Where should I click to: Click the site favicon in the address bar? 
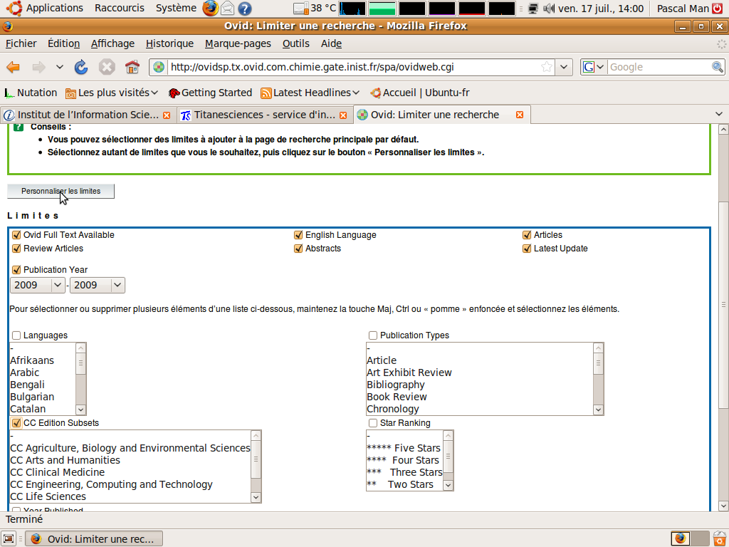tap(159, 67)
